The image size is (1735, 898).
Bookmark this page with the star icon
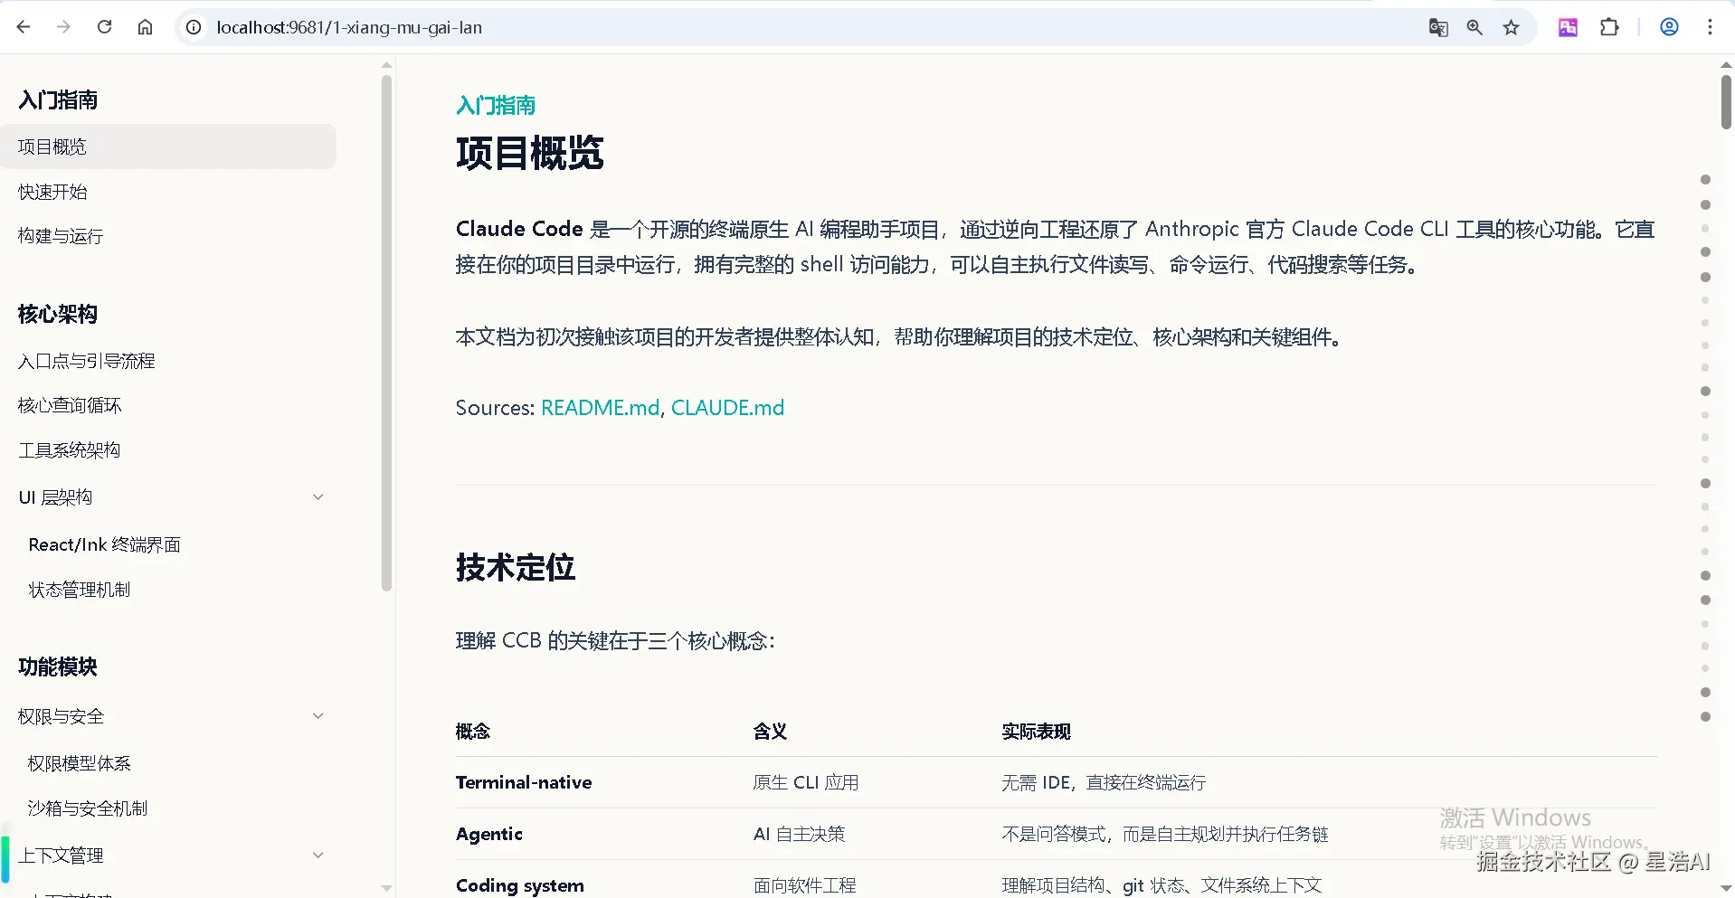click(x=1511, y=27)
